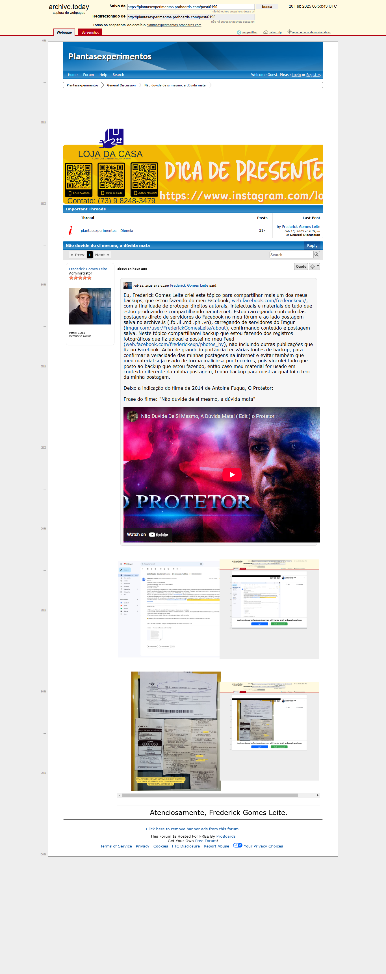Screen dimensions: 386x974
Task: Click the red info icon in Important Threads
Action: click(70, 230)
